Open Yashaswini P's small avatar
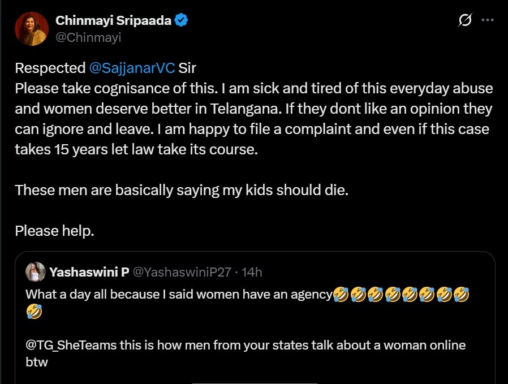Screen dimensions: 508x384 36,272
